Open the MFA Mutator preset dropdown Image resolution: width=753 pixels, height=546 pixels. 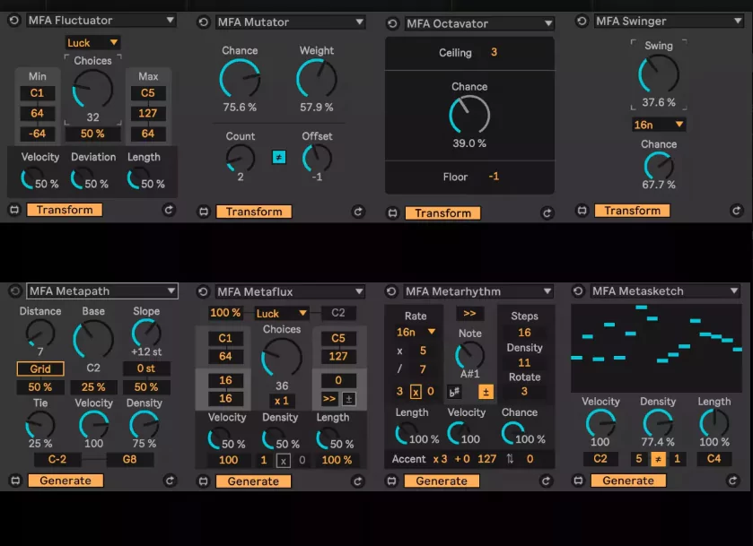[x=290, y=22]
